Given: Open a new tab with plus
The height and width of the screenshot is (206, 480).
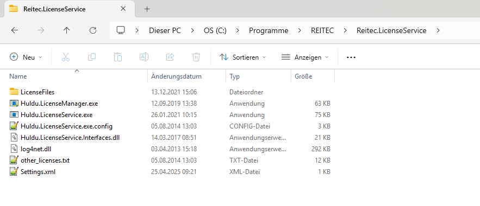Looking at the screenshot, I should coord(147,9).
